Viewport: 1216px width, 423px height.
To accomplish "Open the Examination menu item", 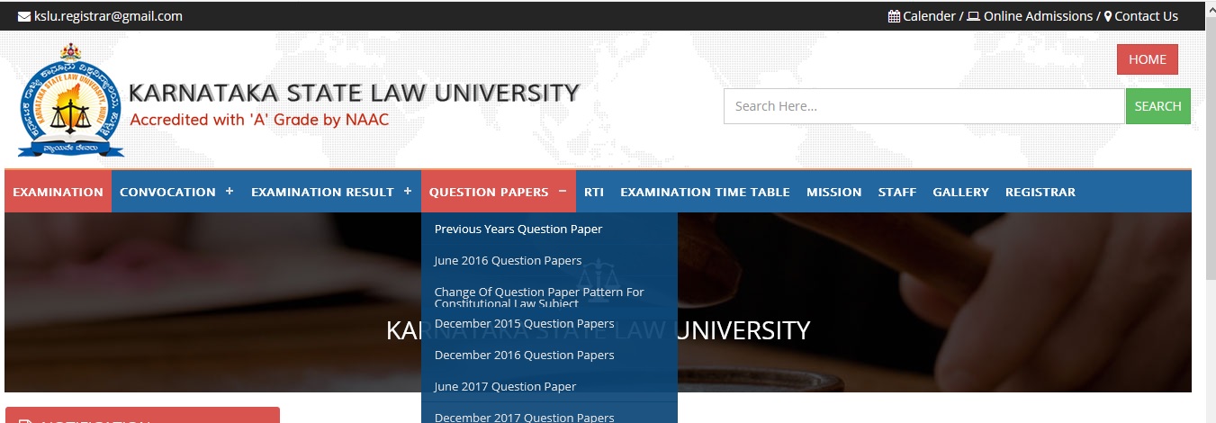I will tap(58, 192).
